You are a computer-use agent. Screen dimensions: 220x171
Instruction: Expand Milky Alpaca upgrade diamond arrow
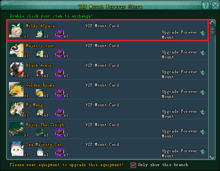pyautogui.click(x=203, y=33)
